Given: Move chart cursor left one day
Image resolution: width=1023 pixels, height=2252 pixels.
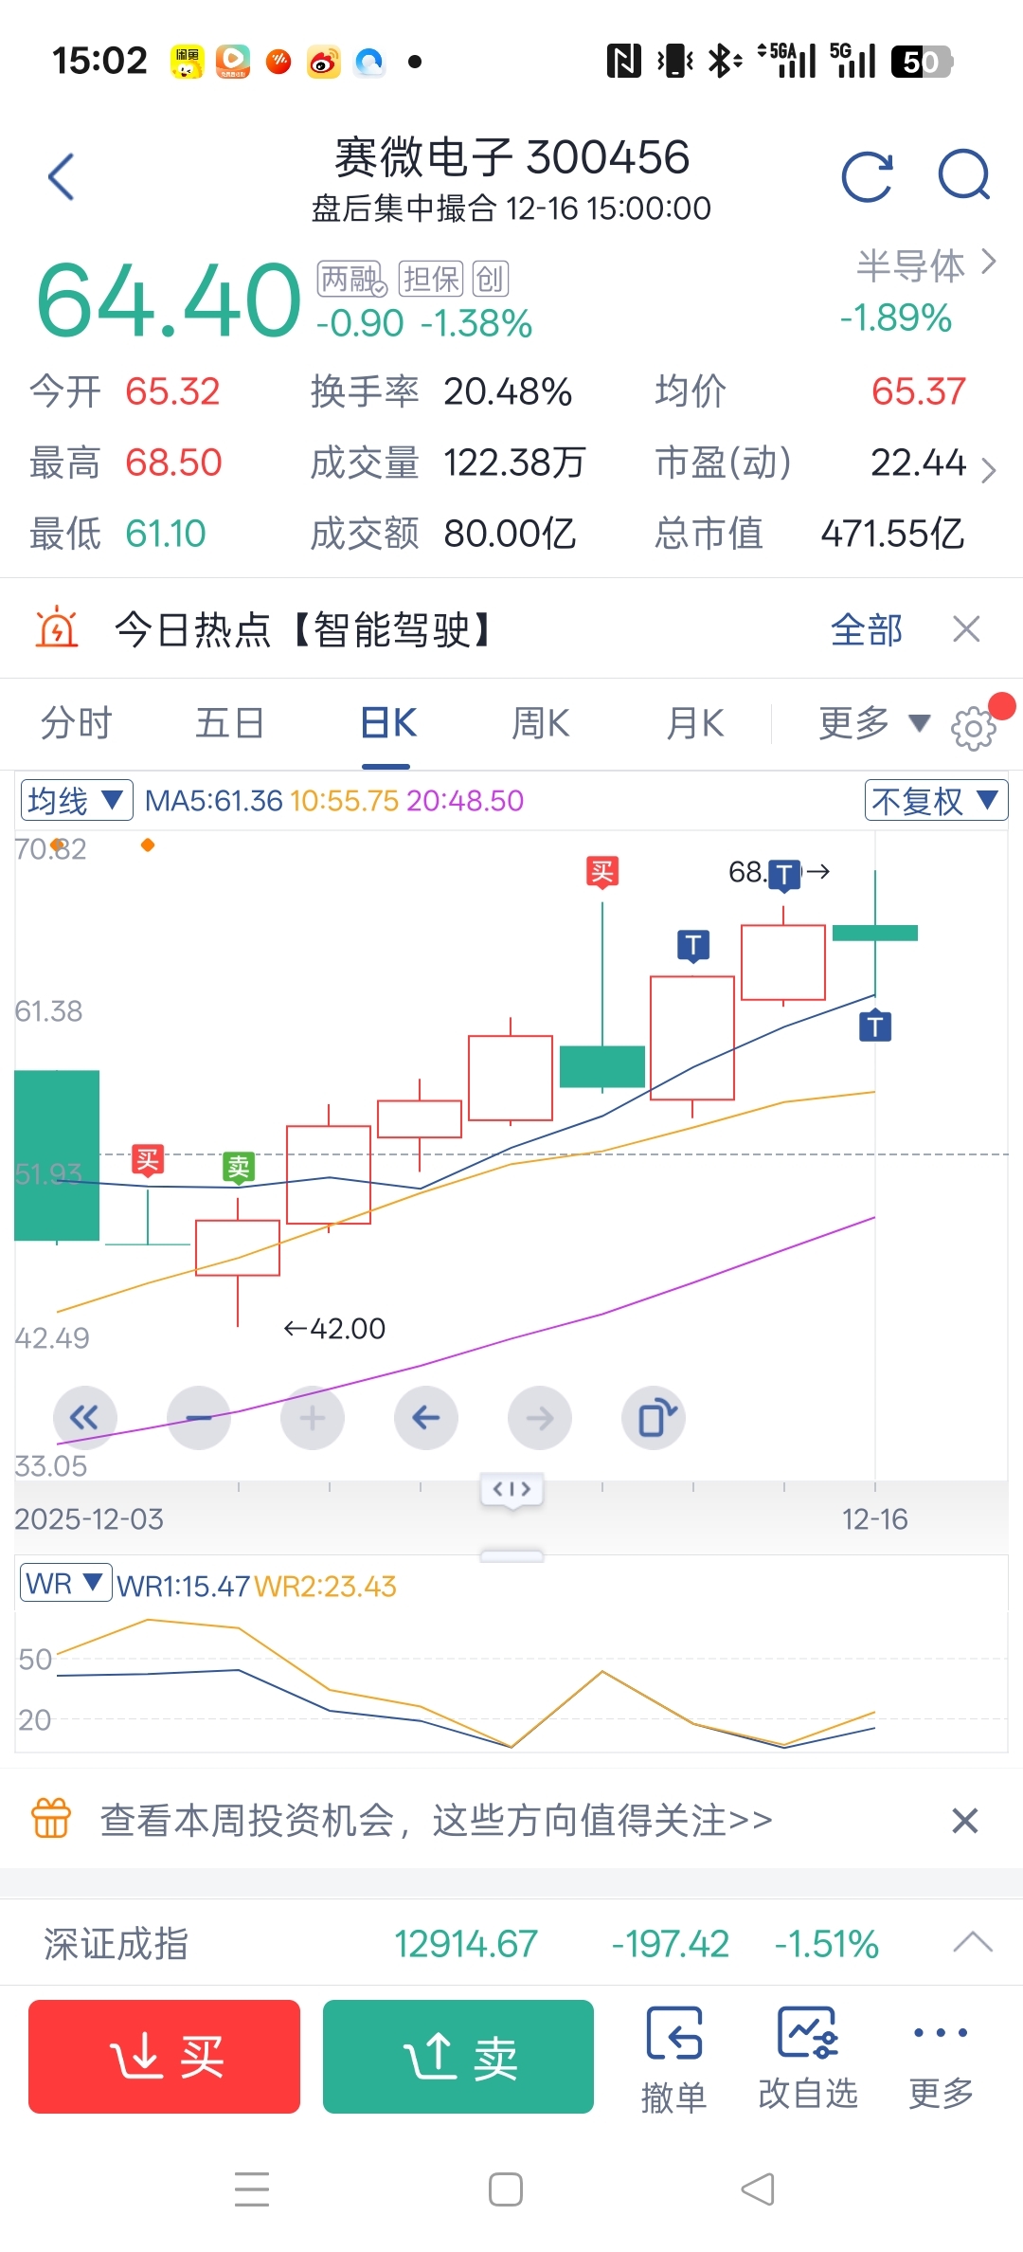Looking at the screenshot, I should (x=426, y=1418).
